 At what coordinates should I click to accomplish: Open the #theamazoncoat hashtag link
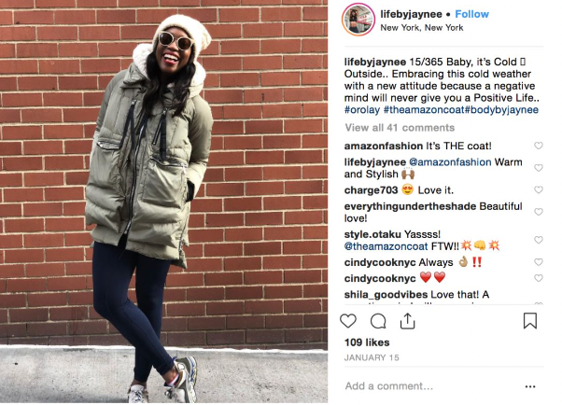point(424,110)
